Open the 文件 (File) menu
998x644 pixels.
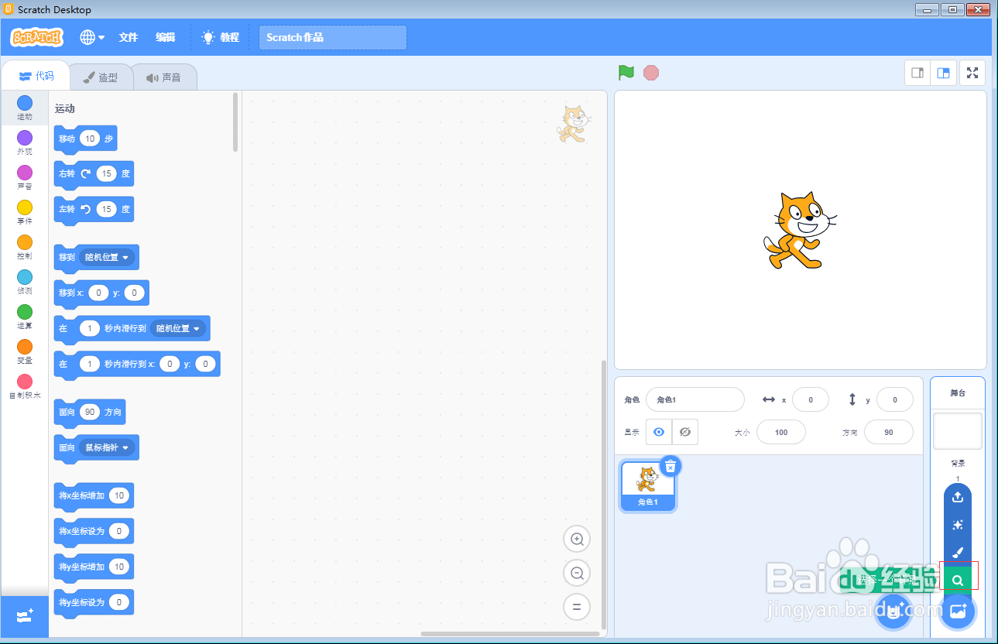pyautogui.click(x=129, y=37)
